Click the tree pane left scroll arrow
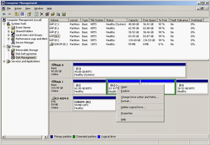 (3, 137)
